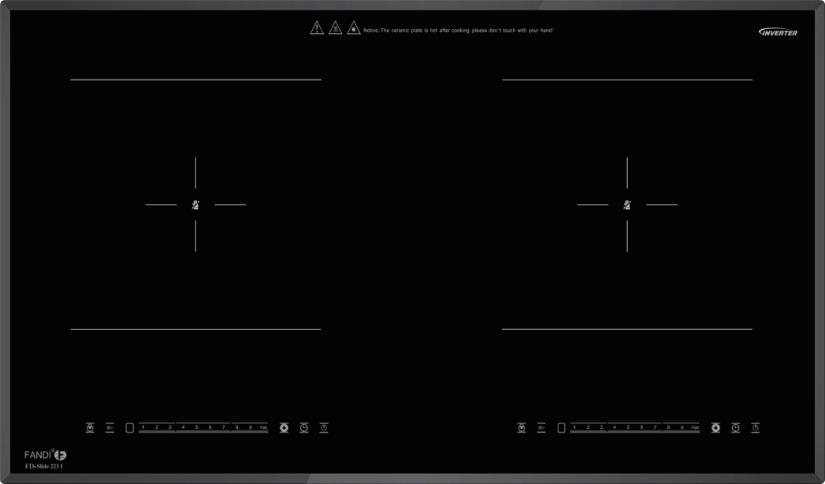Image resolution: width=825 pixels, height=484 pixels.
Task: Tap the right zone display square
Action: [561, 428]
